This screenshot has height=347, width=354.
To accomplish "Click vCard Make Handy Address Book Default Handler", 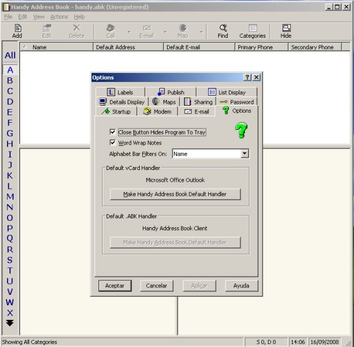I will tap(175, 194).
